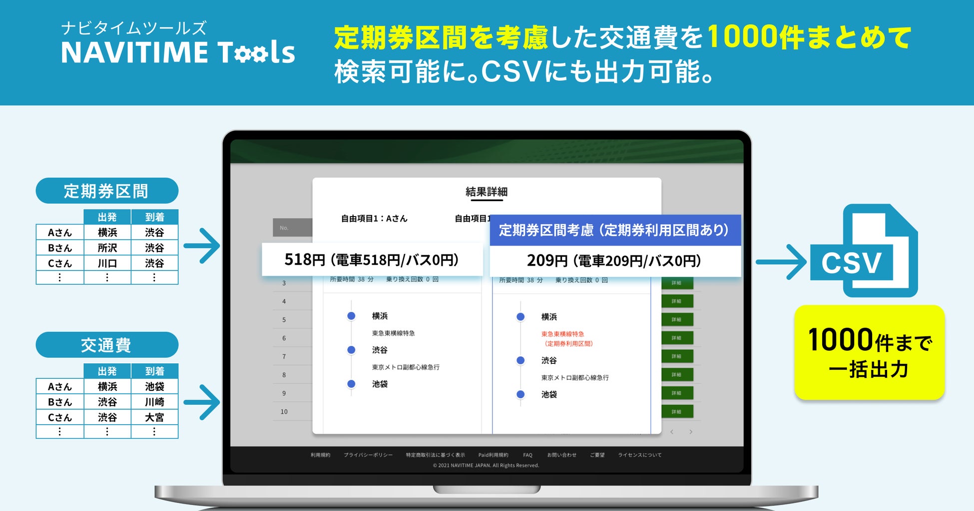The height and width of the screenshot is (511, 974).
Task: Click the 所要時間 38 分 text in the 209円 route
Action: pyautogui.click(x=521, y=280)
